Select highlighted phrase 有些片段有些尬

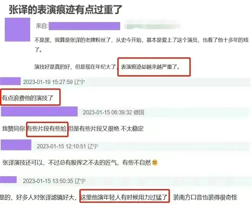47,129
